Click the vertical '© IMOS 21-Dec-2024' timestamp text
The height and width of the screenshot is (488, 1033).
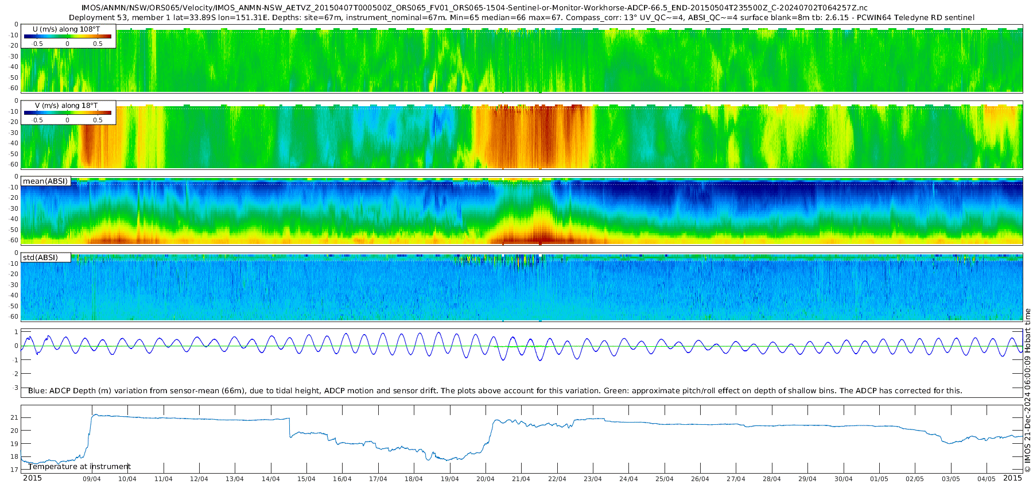1027,390
